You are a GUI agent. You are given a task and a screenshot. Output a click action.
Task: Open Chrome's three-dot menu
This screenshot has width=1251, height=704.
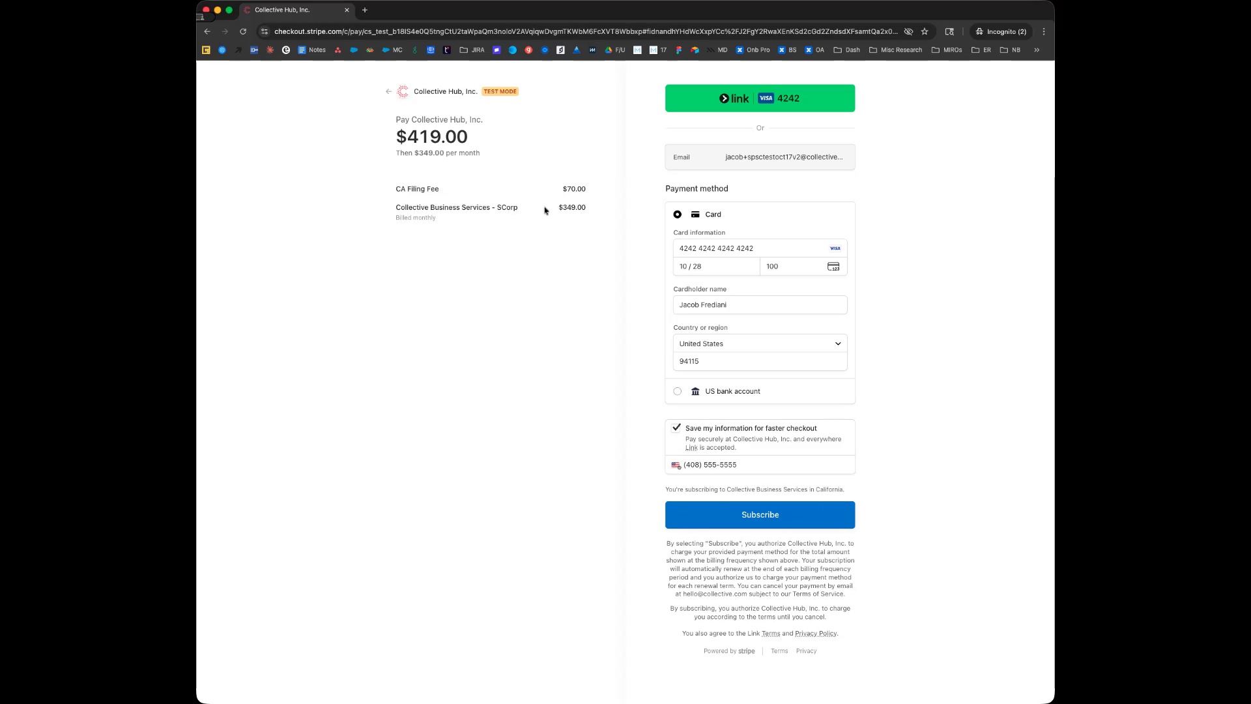tap(1043, 31)
